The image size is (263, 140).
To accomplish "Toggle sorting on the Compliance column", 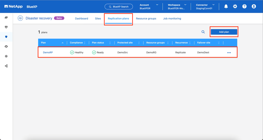I will click(84, 43).
